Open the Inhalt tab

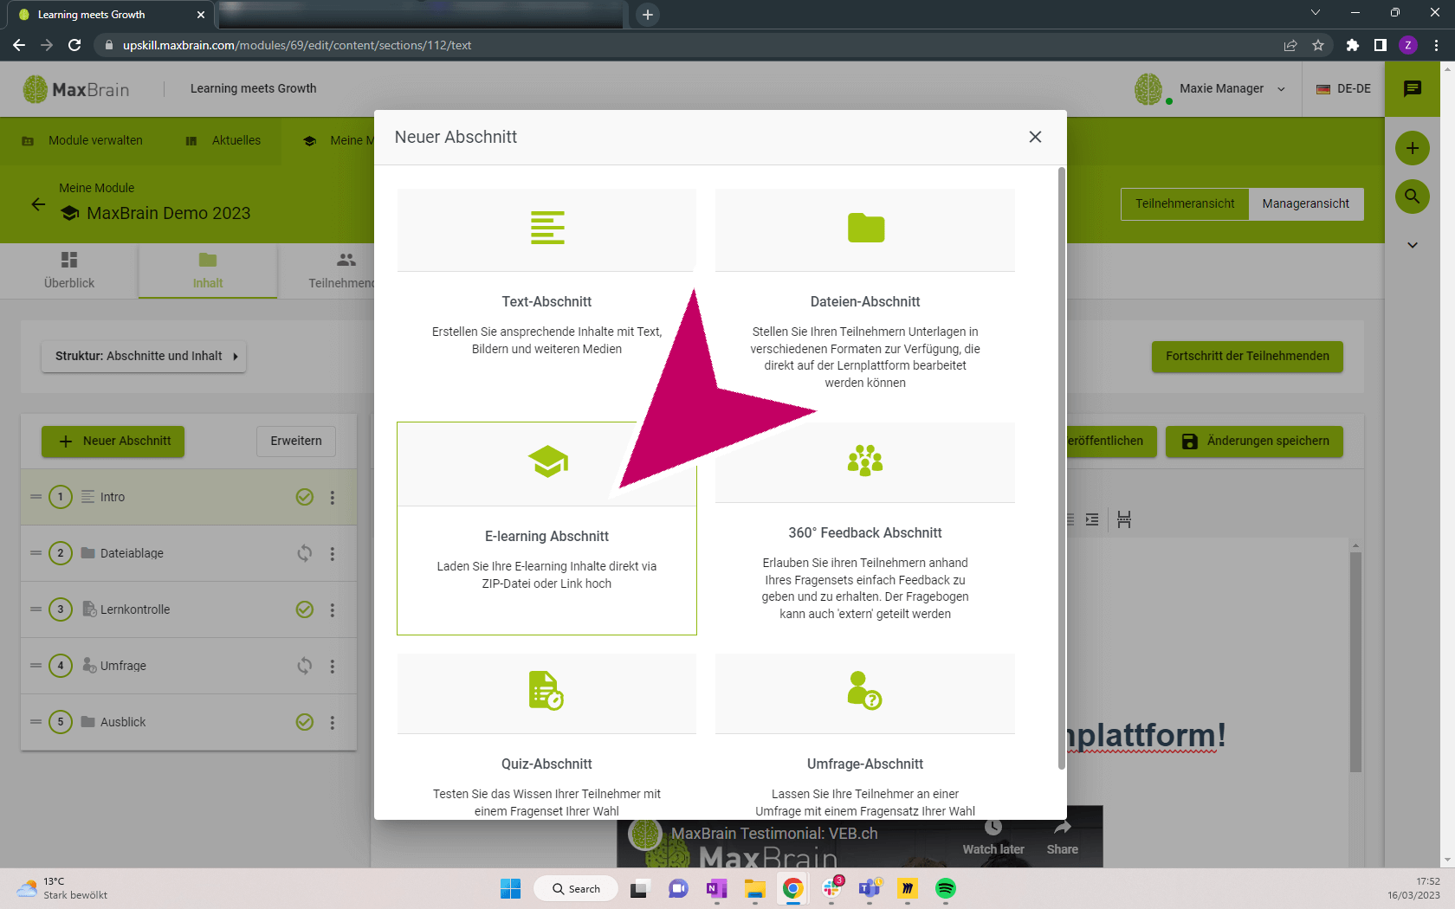pos(208,270)
